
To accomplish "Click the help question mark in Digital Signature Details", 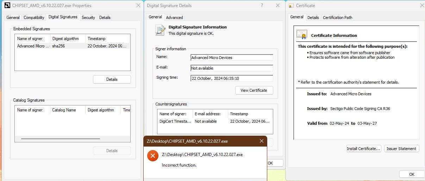I will pos(262,5).
